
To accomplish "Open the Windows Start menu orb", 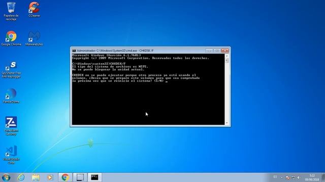I will click(x=6, y=177).
